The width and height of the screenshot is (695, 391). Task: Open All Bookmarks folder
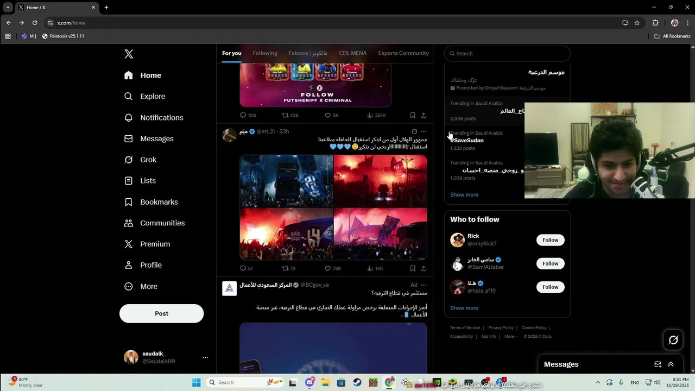point(672,36)
